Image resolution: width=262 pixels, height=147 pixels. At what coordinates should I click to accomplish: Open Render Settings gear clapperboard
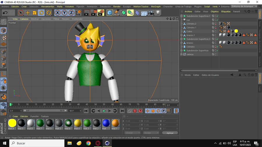tap(101, 13)
